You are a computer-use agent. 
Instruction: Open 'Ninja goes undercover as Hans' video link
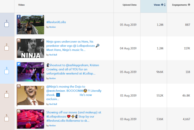point(73,46)
